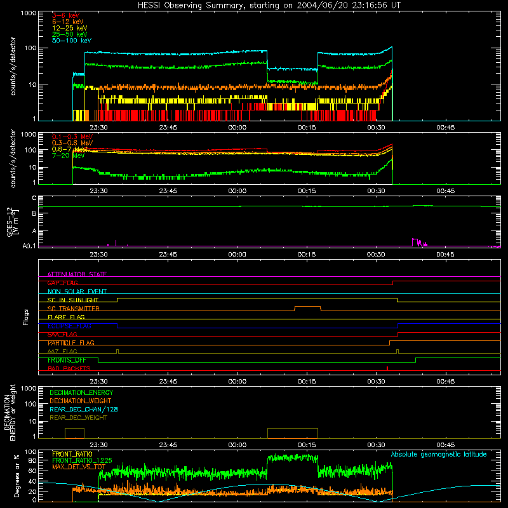Click the A0.1 tick label on GOES axis

tap(29, 246)
